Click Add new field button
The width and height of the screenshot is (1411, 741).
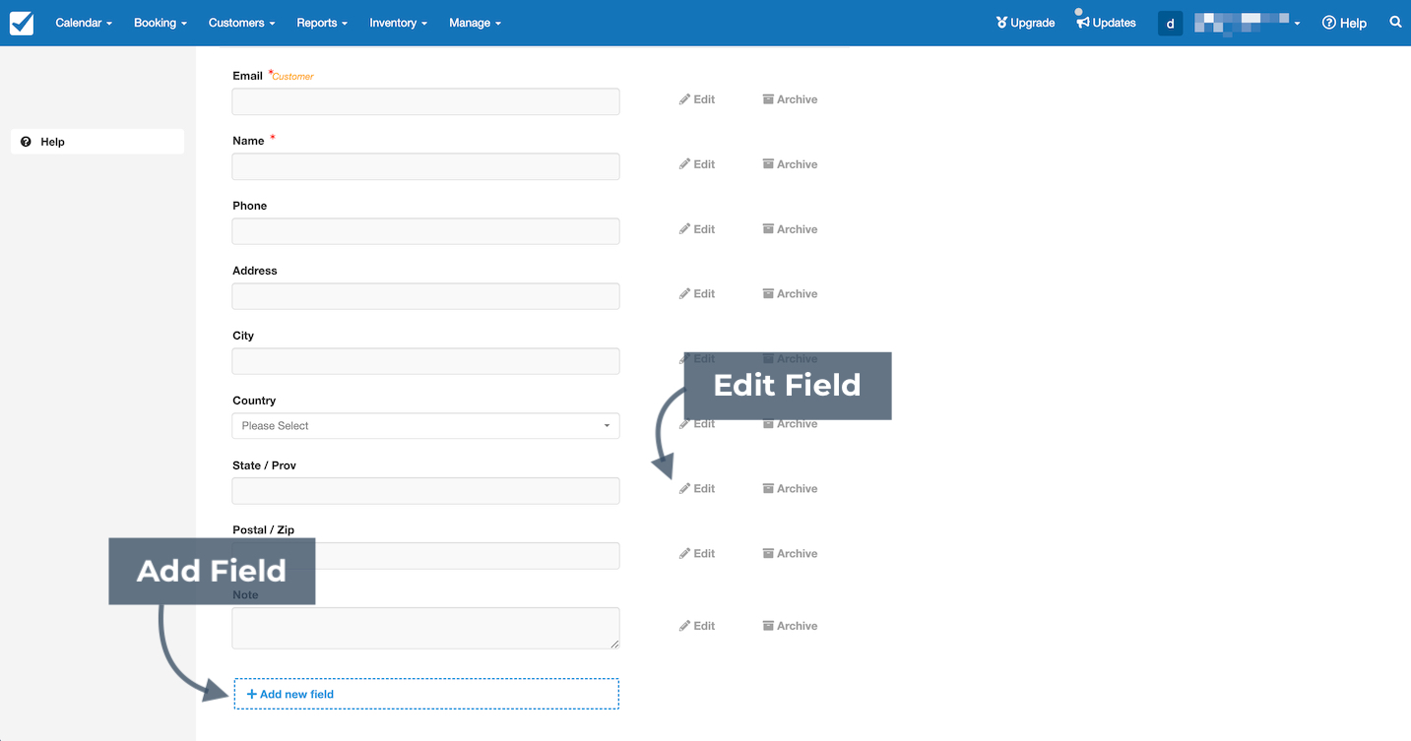pos(426,694)
